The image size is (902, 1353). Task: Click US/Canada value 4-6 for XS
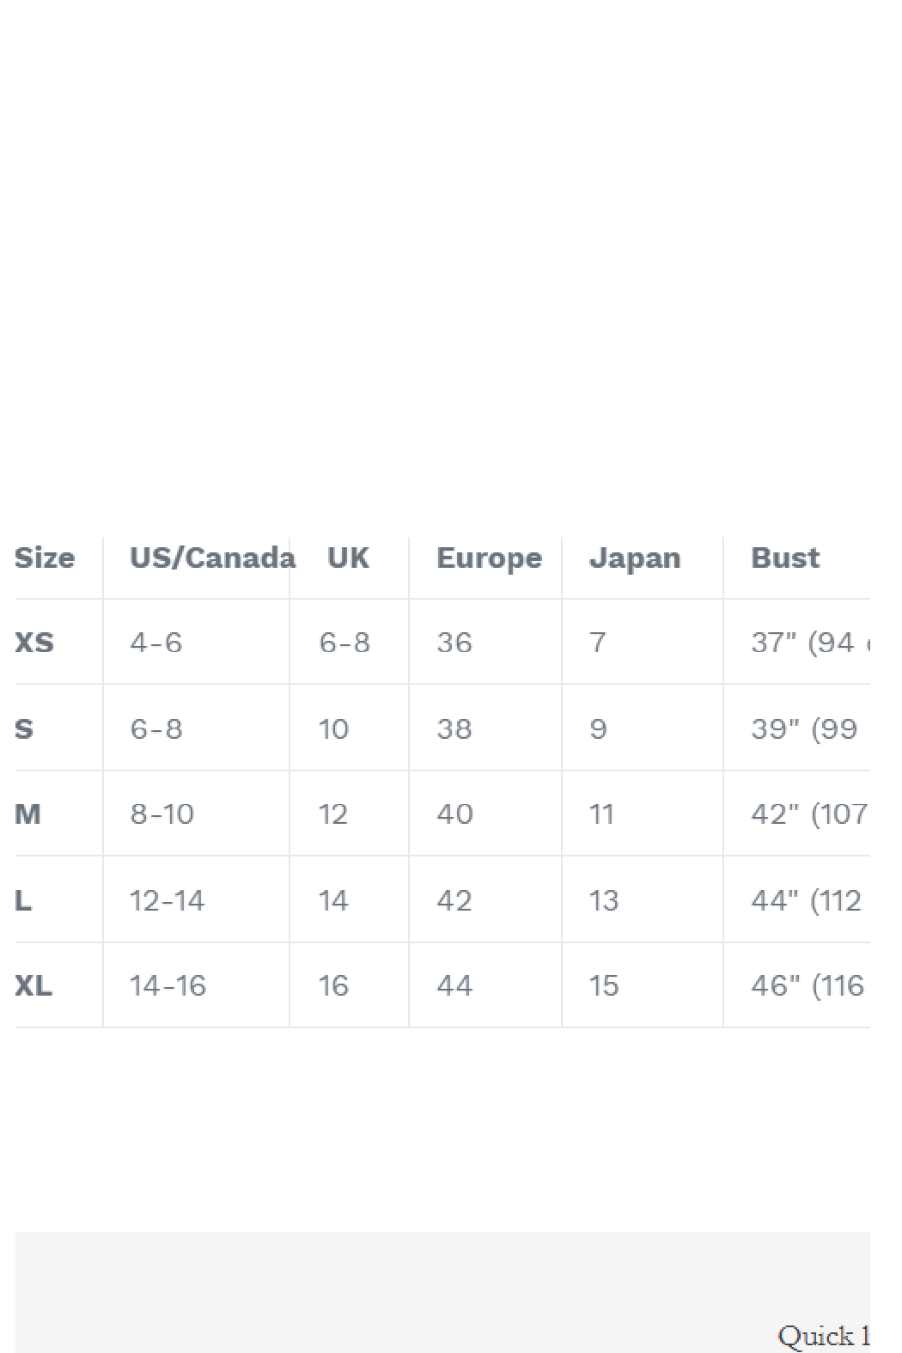pos(155,643)
